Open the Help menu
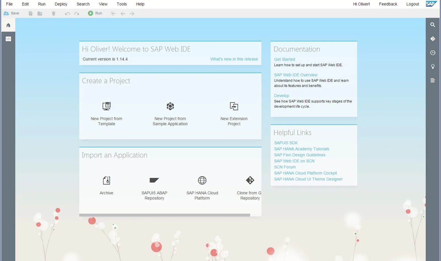Screen dimensions: 441x261 (x=140, y=4)
